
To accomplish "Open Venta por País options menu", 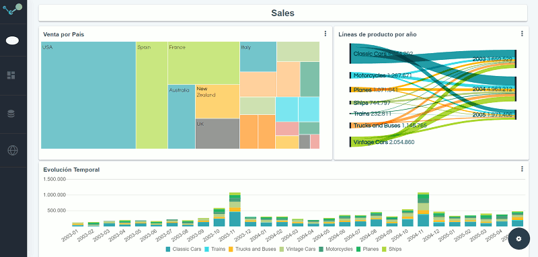I will pos(325,34).
